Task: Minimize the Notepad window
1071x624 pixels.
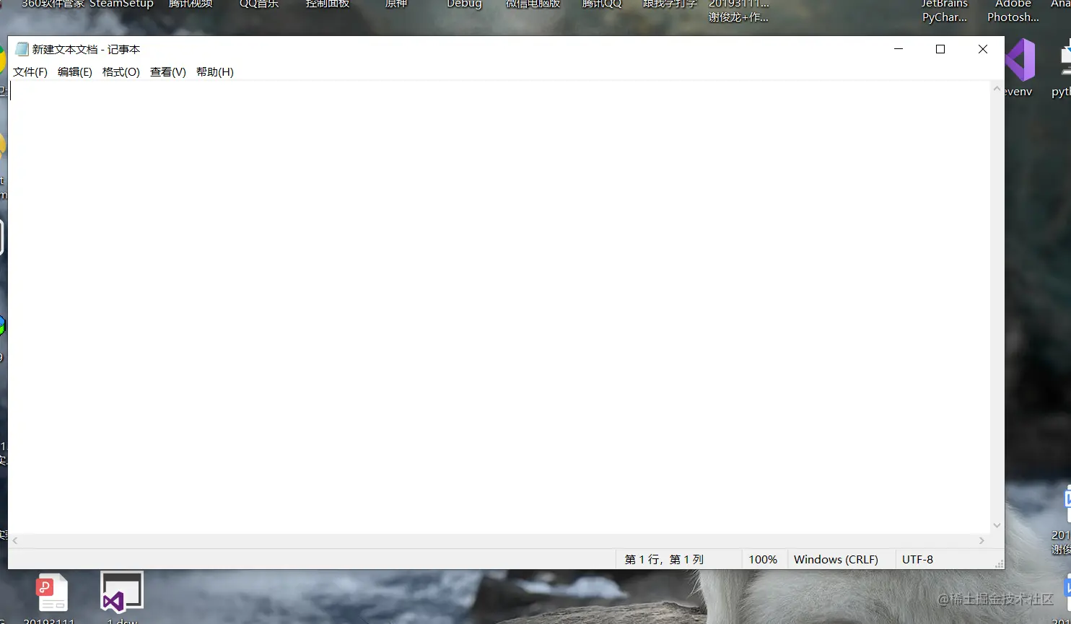Action: 899,49
